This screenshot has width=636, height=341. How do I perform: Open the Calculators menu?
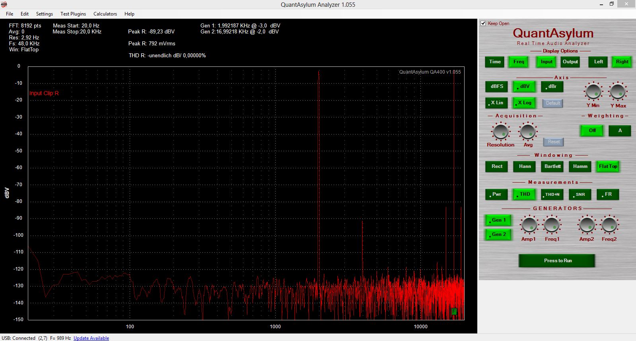[x=105, y=14]
